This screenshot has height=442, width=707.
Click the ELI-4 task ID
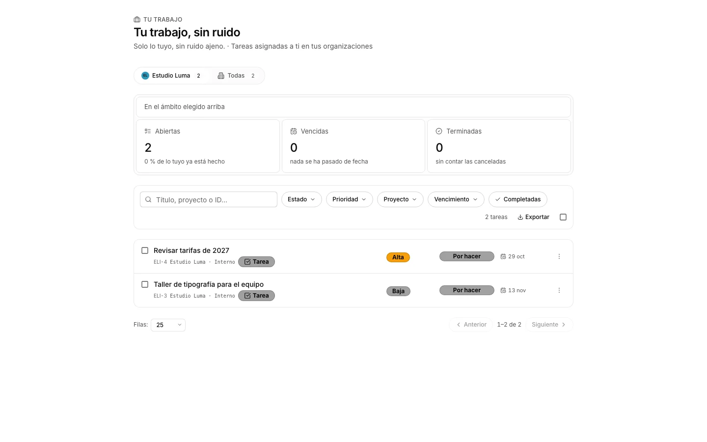tap(161, 262)
